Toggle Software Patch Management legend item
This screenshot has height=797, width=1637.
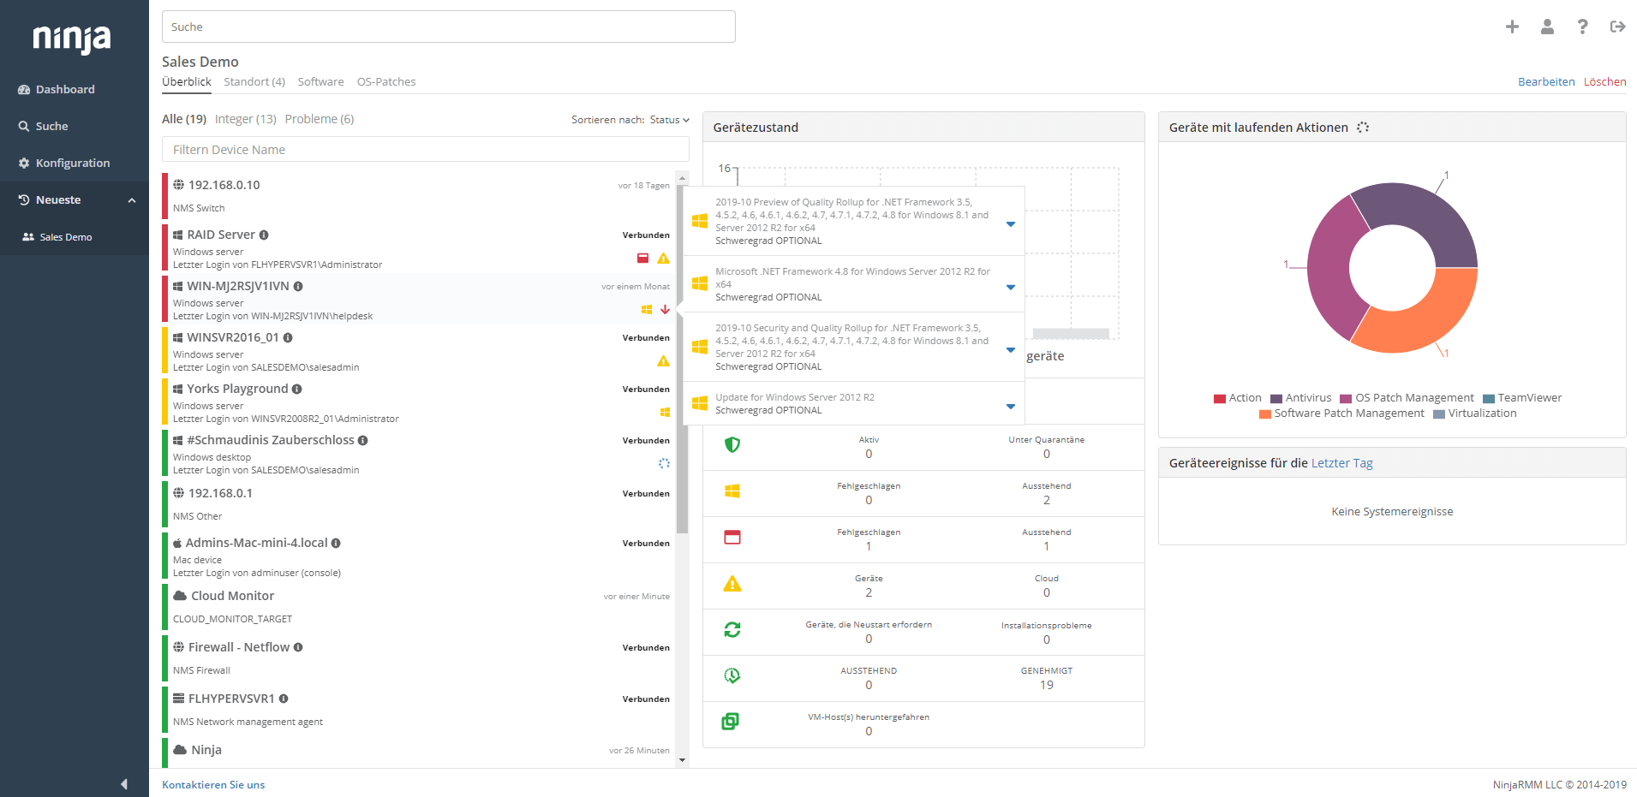click(1341, 413)
